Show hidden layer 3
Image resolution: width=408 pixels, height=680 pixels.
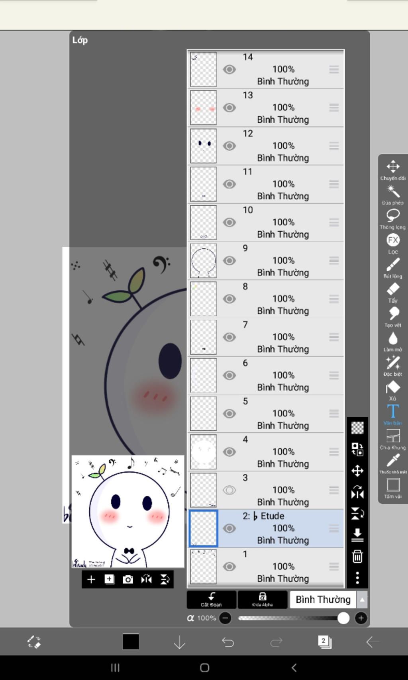[x=229, y=490]
